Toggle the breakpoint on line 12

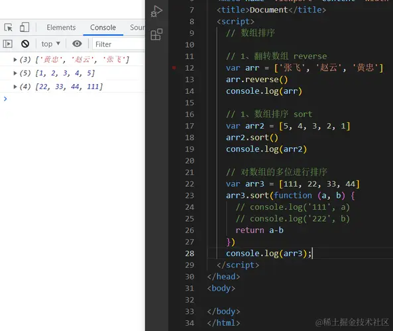pyautogui.click(x=174, y=68)
